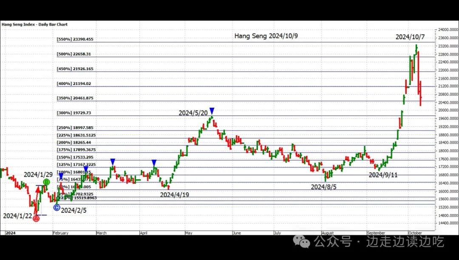Click the green circled B marker

46,183
